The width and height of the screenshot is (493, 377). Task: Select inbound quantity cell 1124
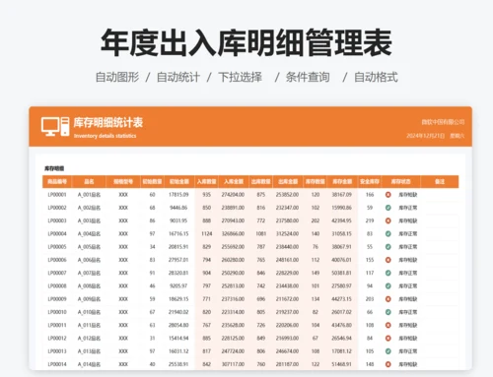pos(207,234)
